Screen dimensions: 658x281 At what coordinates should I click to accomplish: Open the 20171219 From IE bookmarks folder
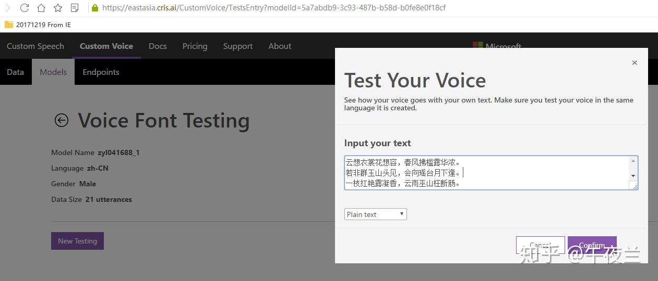point(38,24)
